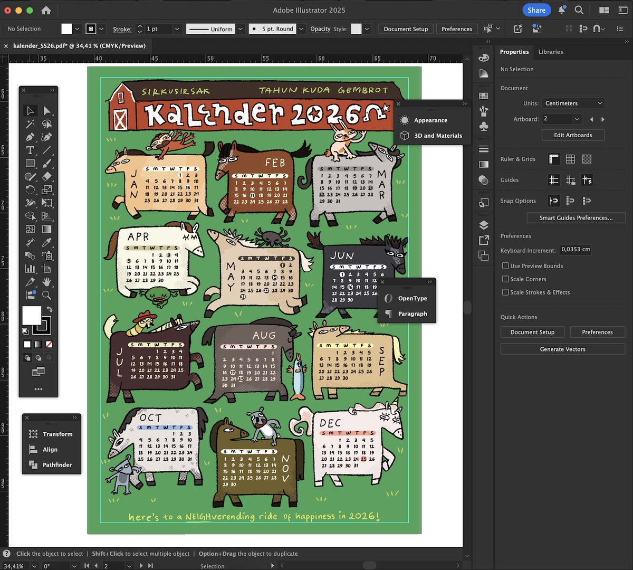The height and width of the screenshot is (570, 633).
Task: Select the Selection tool arrow
Action: point(31,110)
